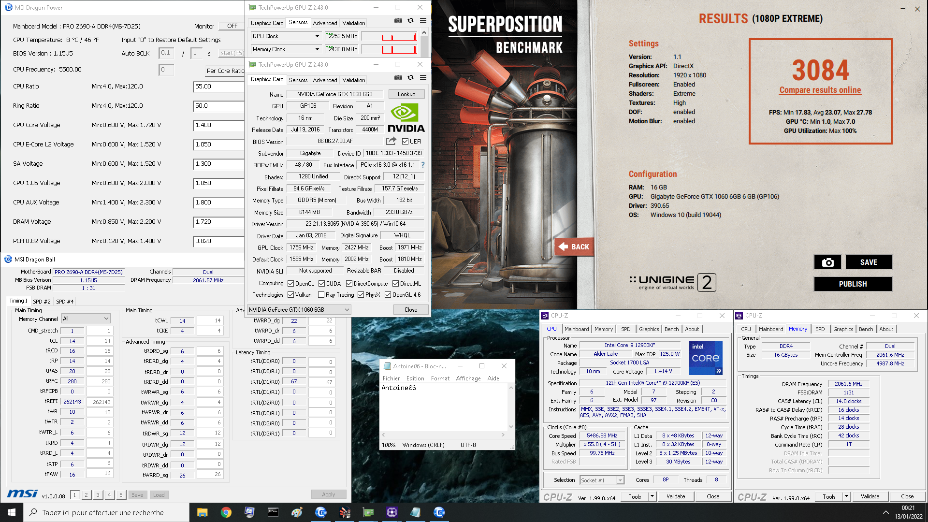Click refresh icon in GPU-Z Graphics Card window
928x522 pixels.
(410, 78)
